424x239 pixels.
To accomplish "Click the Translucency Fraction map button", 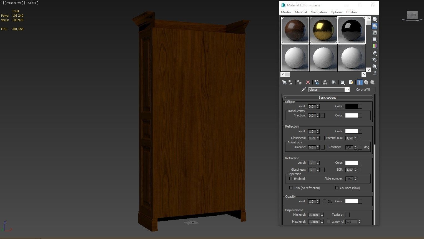I will point(322,116).
